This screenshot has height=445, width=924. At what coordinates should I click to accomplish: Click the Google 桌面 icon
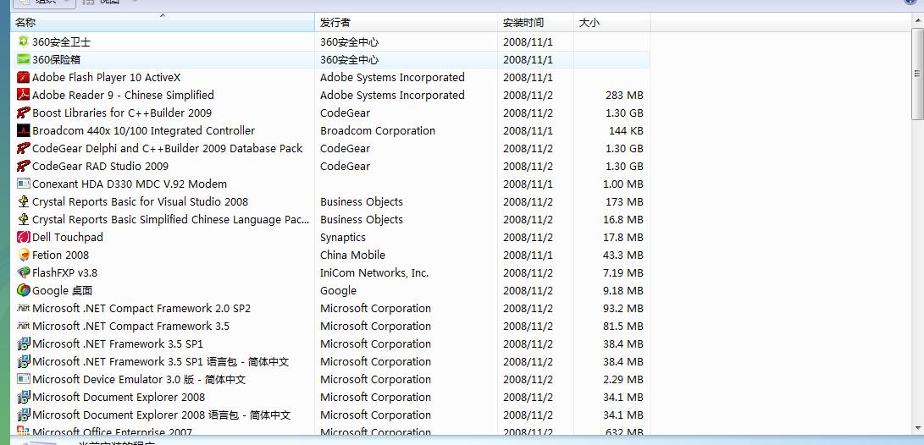(x=24, y=290)
